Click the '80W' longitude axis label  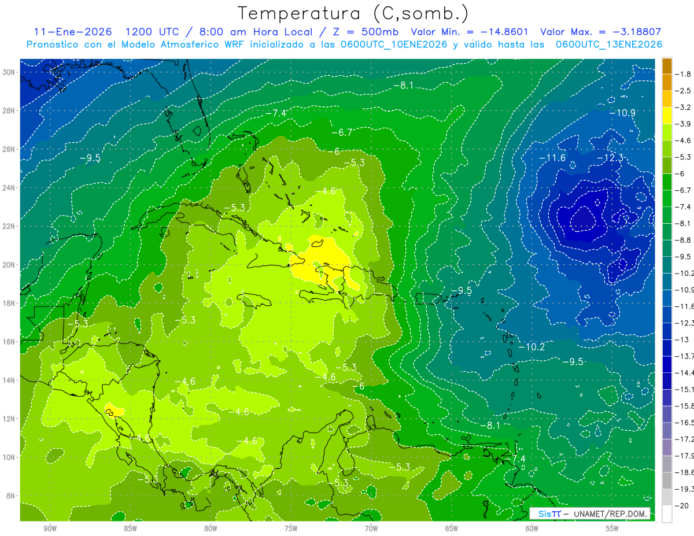pos(211,528)
